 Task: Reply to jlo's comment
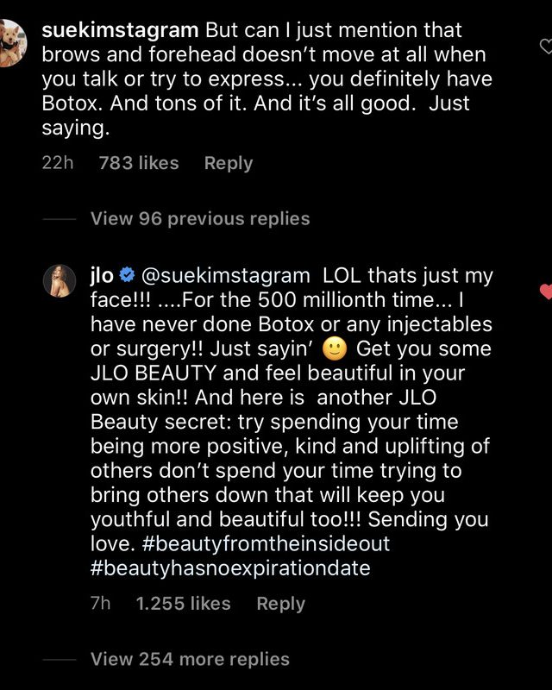tap(280, 604)
